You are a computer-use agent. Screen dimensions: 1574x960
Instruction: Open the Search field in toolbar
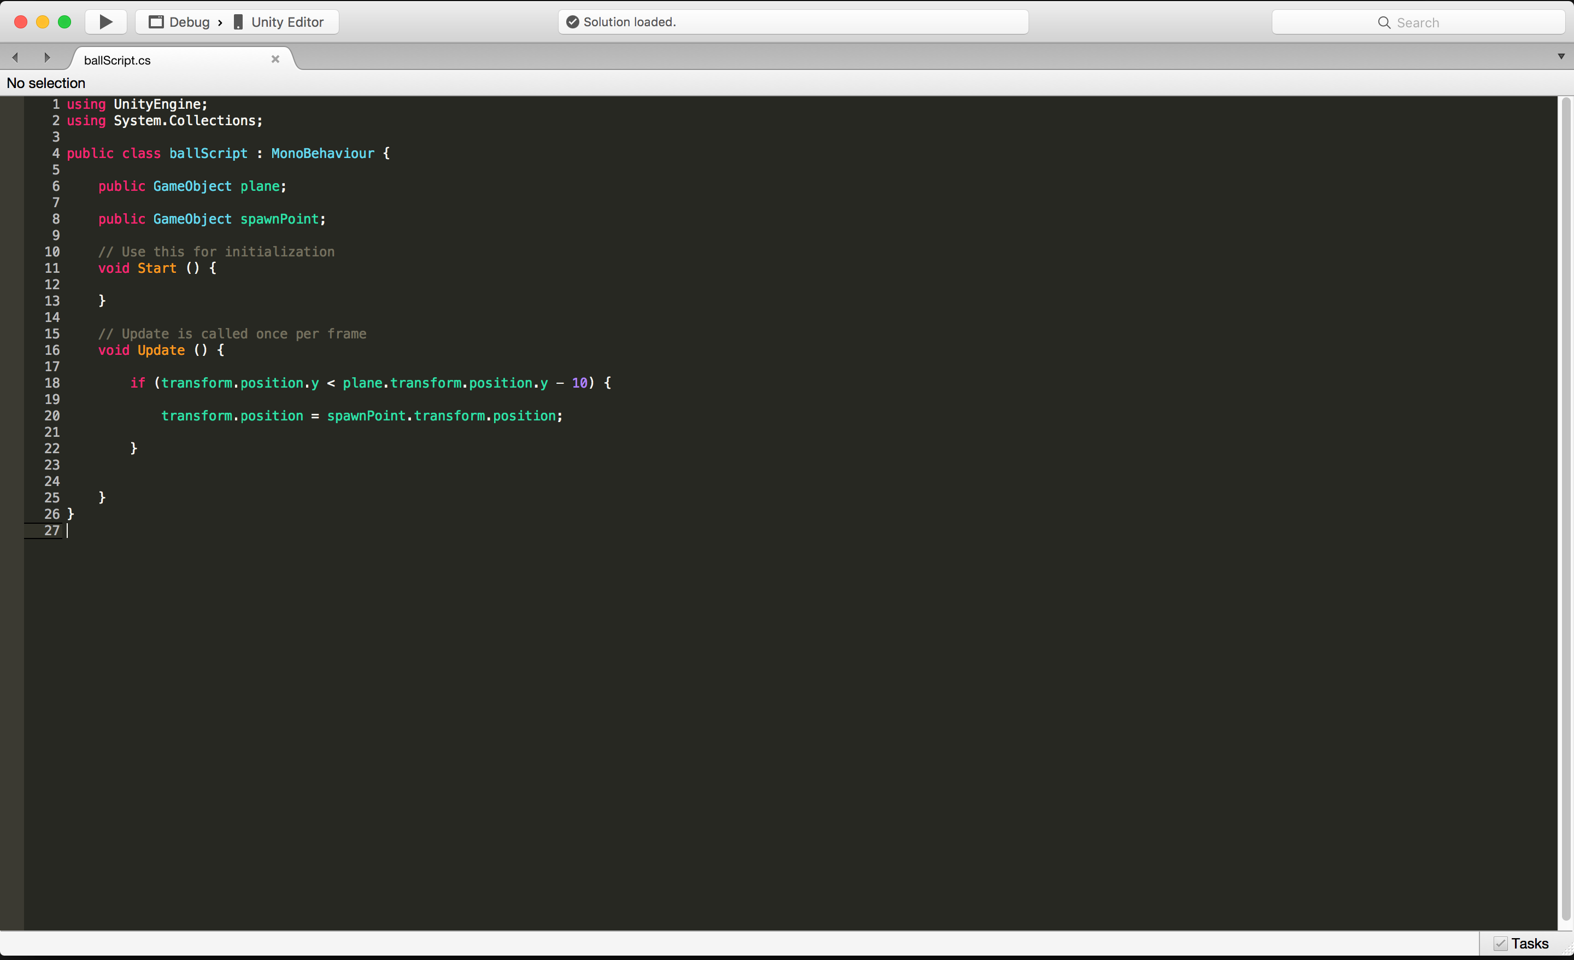(x=1419, y=21)
